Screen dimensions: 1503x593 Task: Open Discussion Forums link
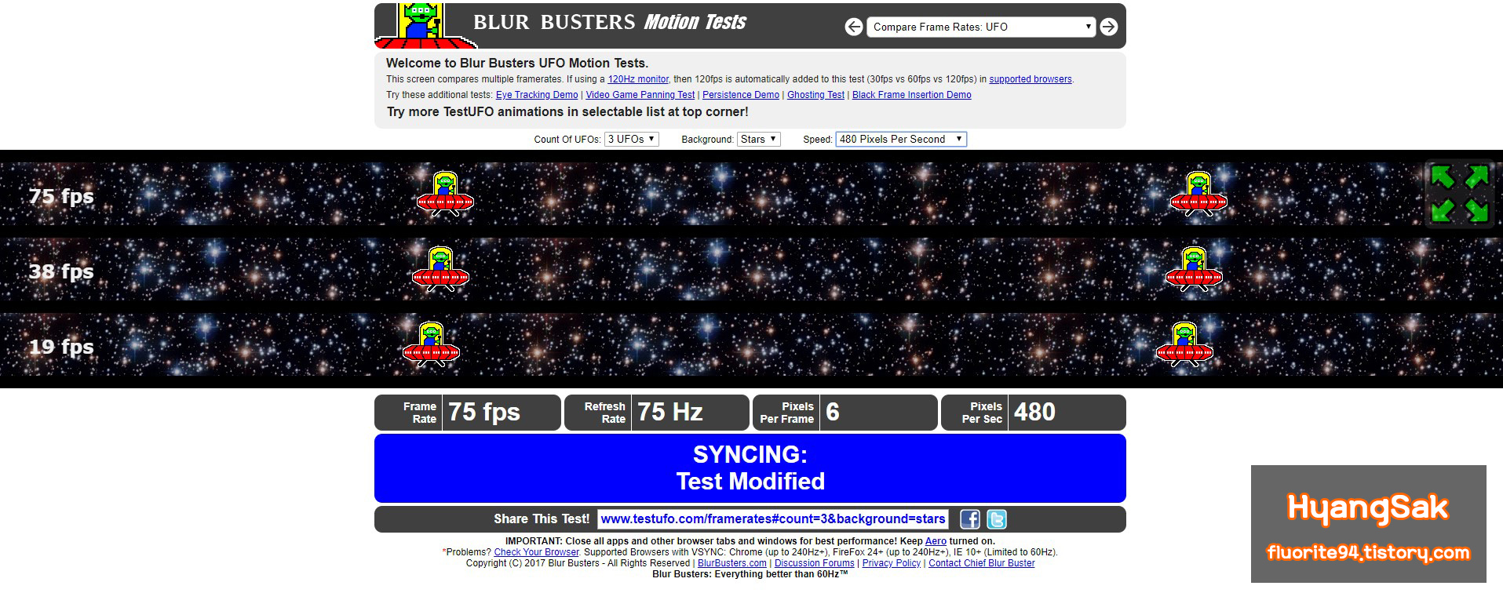pyautogui.click(x=814, y=563)
